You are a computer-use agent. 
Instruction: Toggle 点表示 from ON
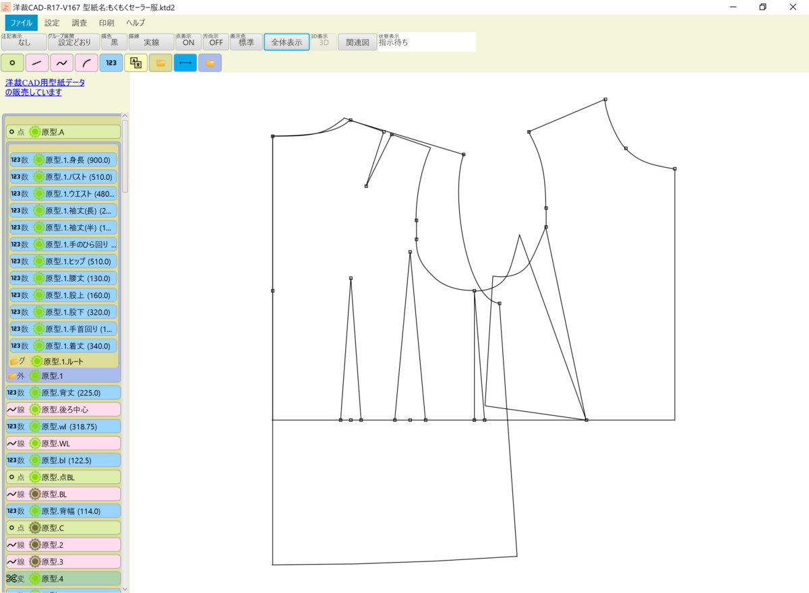coord(187,42)
